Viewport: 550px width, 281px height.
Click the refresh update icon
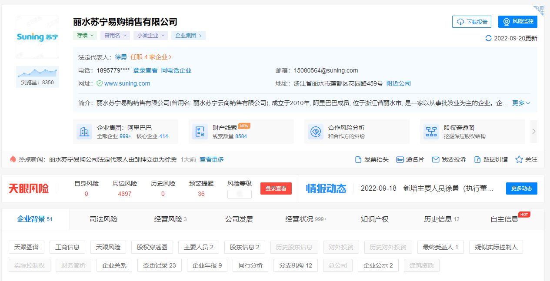pos(489,38)
